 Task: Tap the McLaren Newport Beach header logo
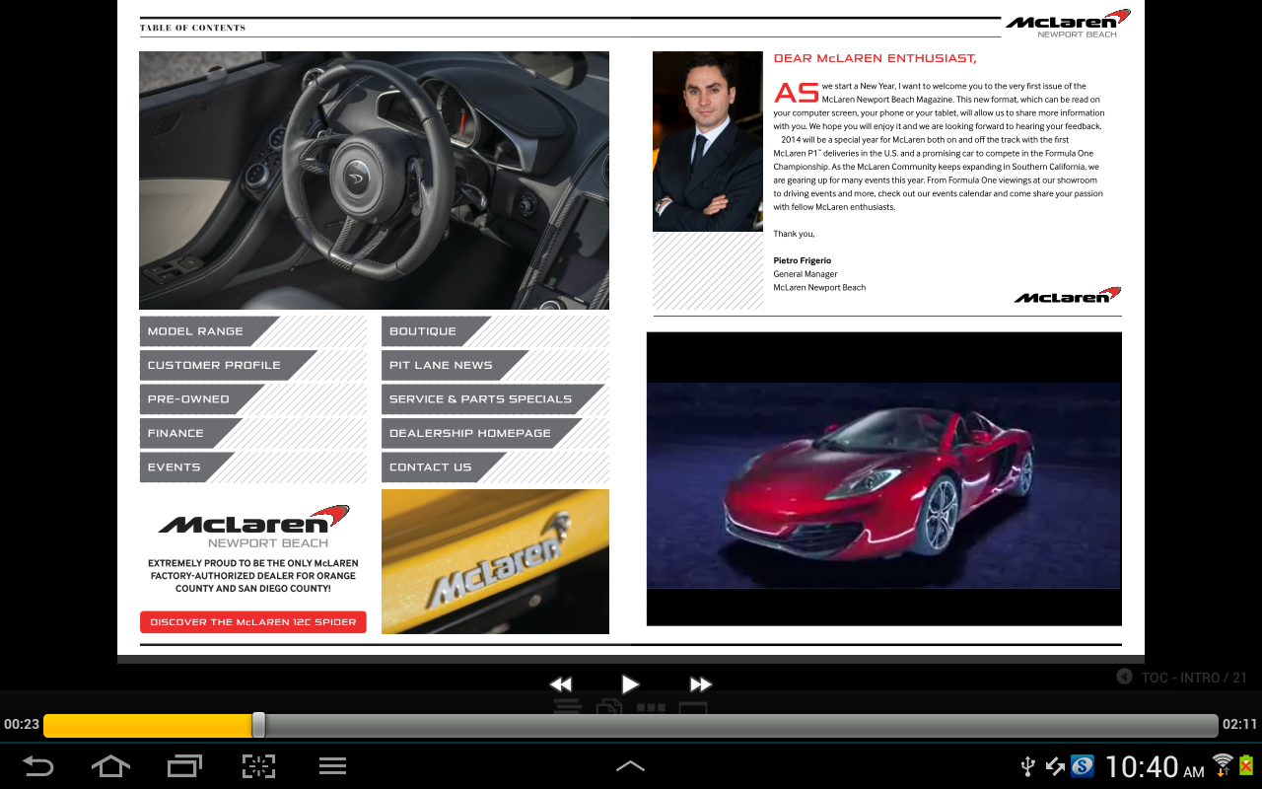[1068, 23]
